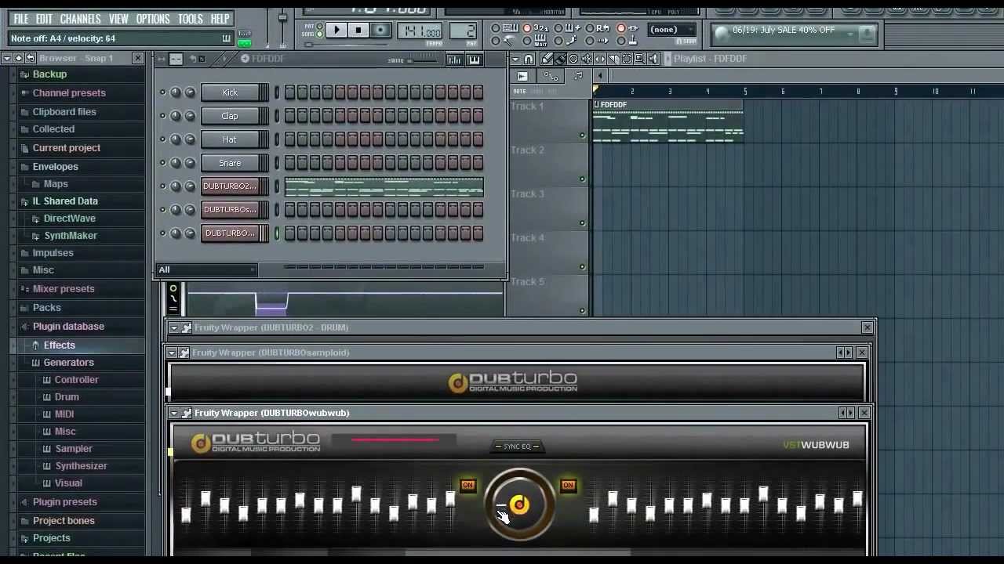The image size is (1004, 564).
Task: Open the keyboard editor in step sequencer
Action: [x=474, y=60]
